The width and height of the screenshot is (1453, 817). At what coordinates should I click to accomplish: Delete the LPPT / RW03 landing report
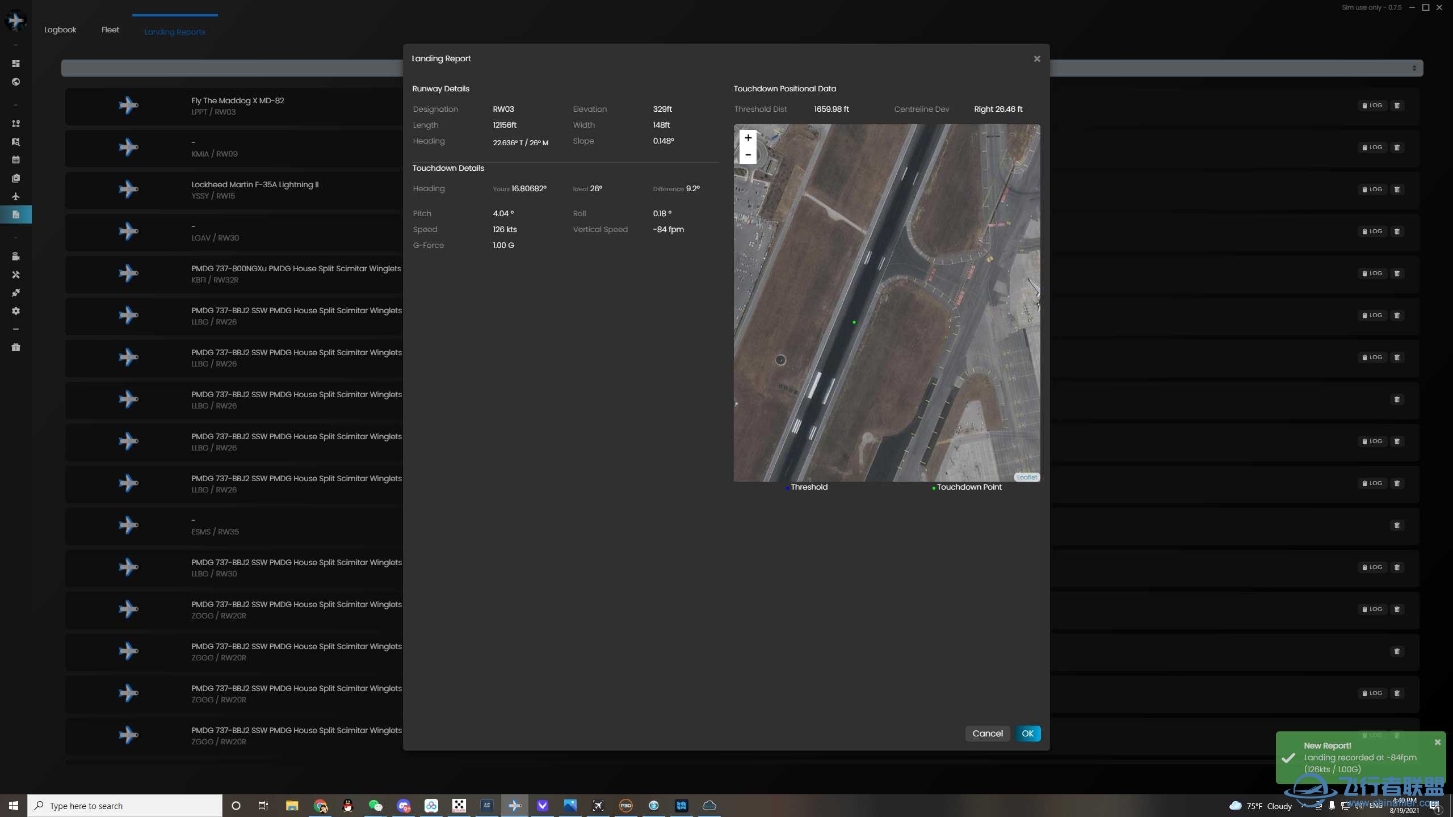[1397, 106]
